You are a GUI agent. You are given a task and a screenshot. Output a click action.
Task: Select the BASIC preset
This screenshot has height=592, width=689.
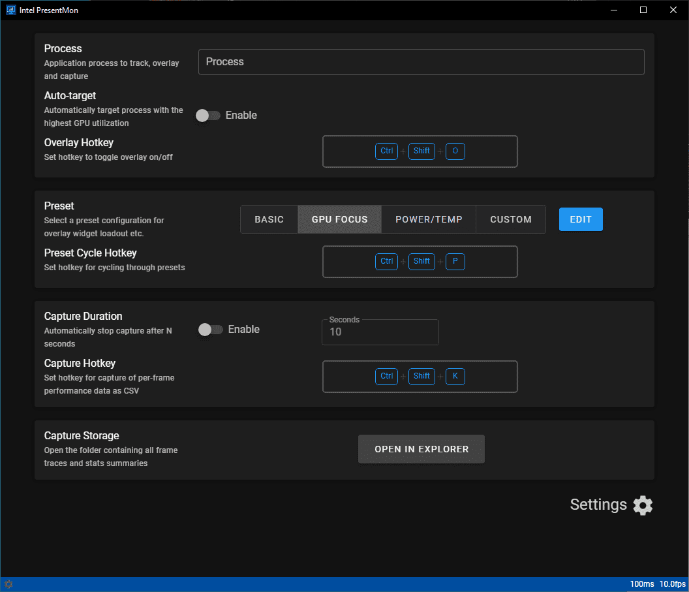point(269,219)
